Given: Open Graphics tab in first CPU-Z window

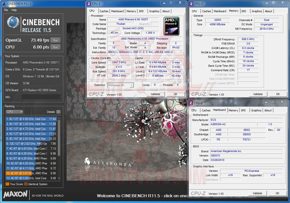Looking at the screenshot, I should coord(154,11).
